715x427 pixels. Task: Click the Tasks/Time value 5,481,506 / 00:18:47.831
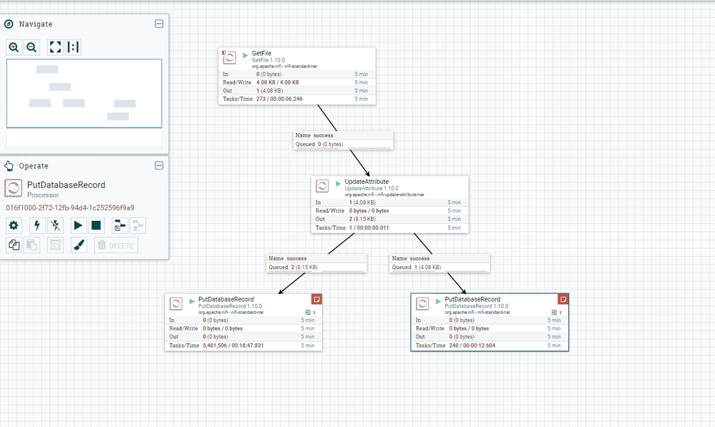pyautogui.click(x=233, y=345)
